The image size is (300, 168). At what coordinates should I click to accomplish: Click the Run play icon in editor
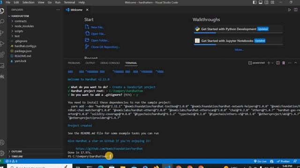point(290,10)
